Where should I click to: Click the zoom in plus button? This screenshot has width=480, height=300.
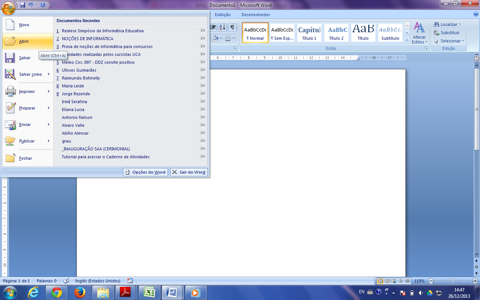click(475, 280)
